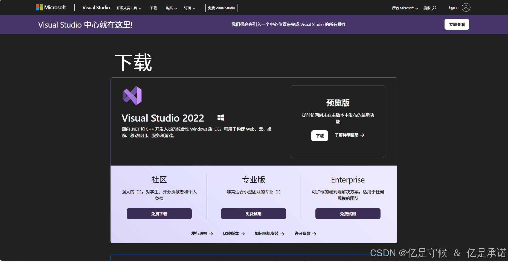The image size is (508, 262).
Task: Click the Microsoft wordmark text
Action: coord(55,7)
